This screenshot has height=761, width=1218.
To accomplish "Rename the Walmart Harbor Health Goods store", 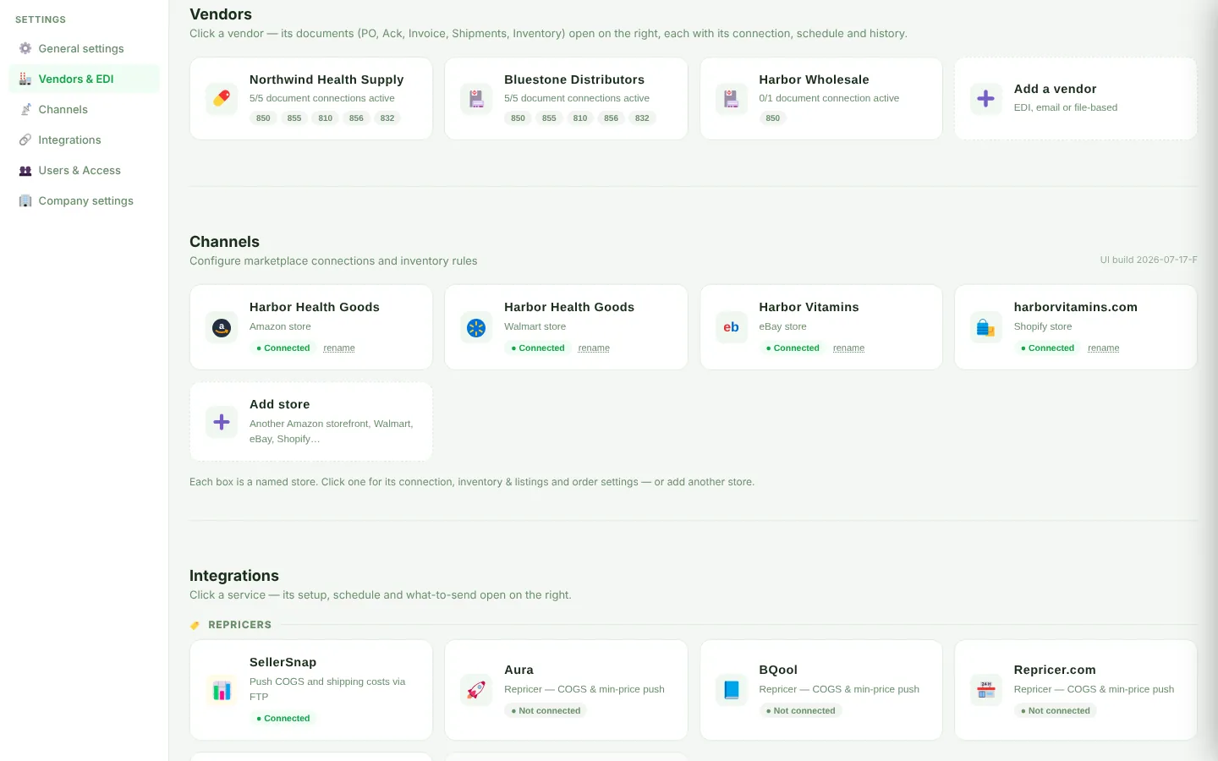I will [594, 348].
